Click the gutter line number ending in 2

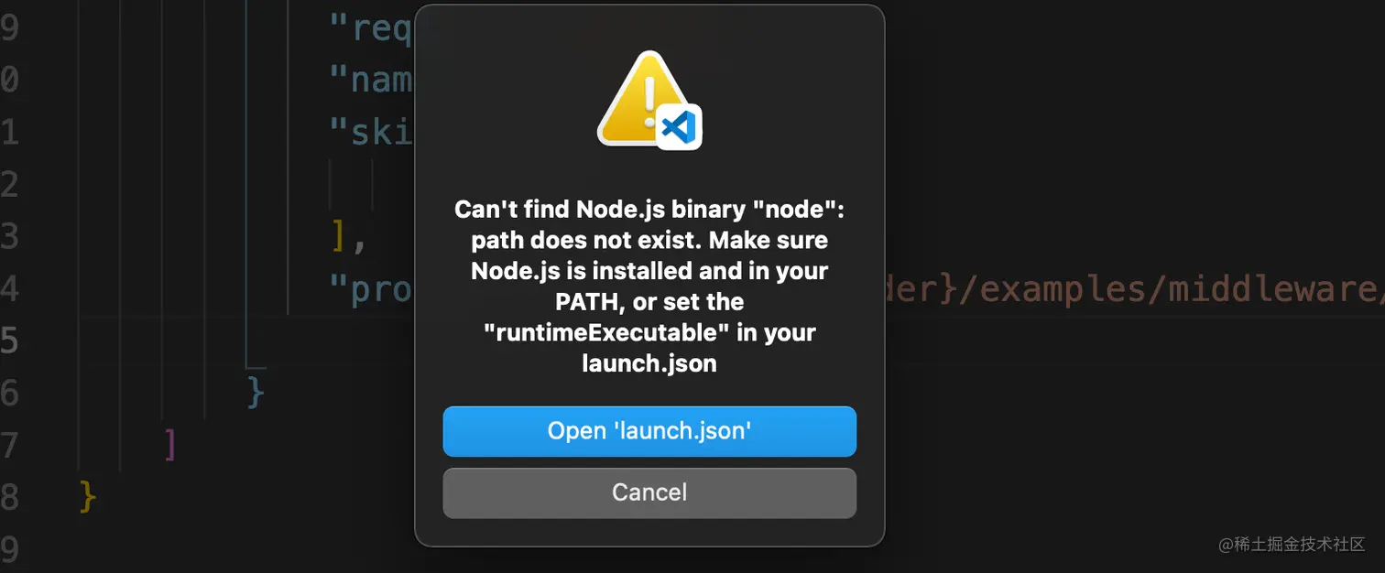9,185
